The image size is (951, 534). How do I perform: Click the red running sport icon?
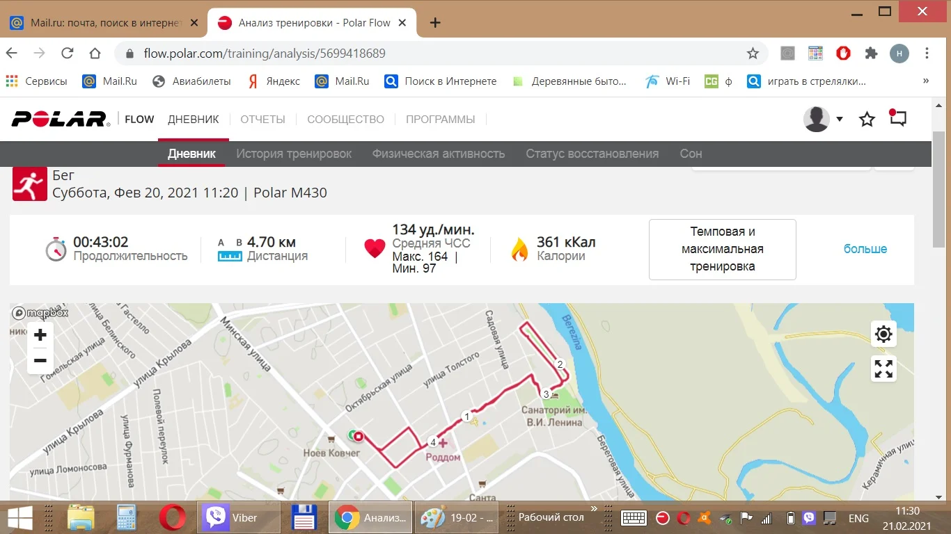tap(30, 184)
